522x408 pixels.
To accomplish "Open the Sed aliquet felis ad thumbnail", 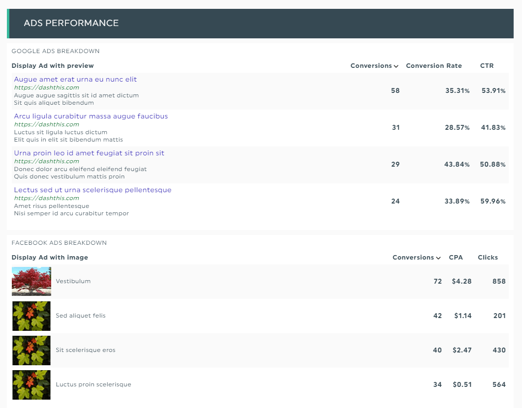I will point(31,316).
